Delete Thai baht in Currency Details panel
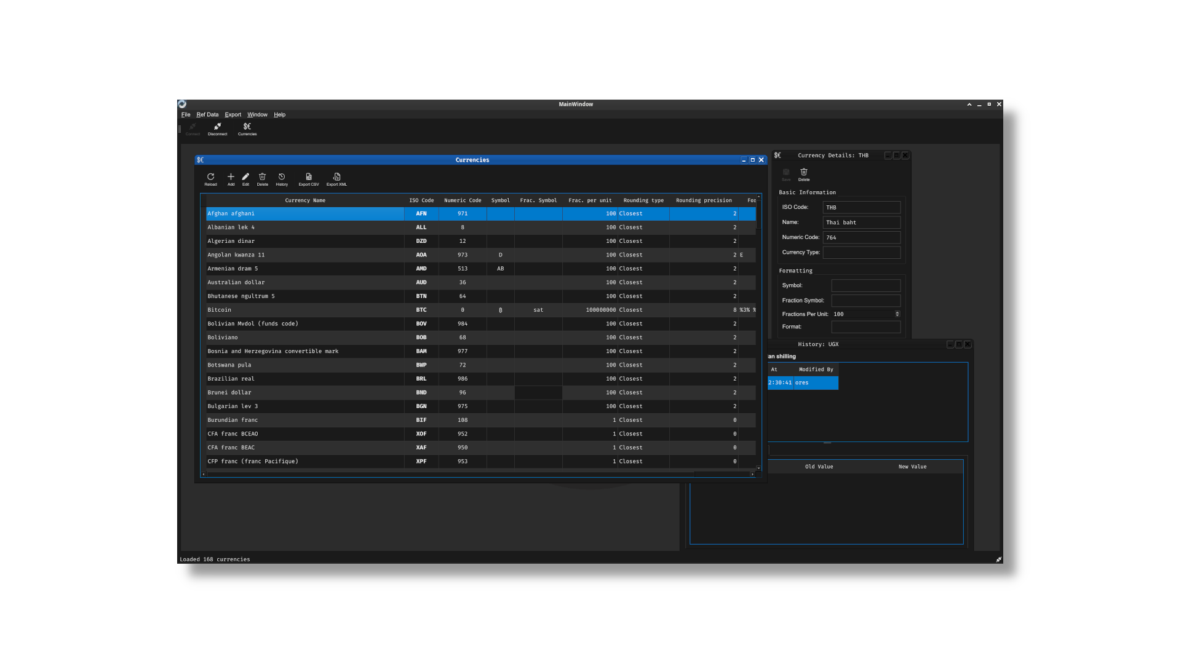The height and width of the screenshot is (664, 1181). tap(803, 175)
